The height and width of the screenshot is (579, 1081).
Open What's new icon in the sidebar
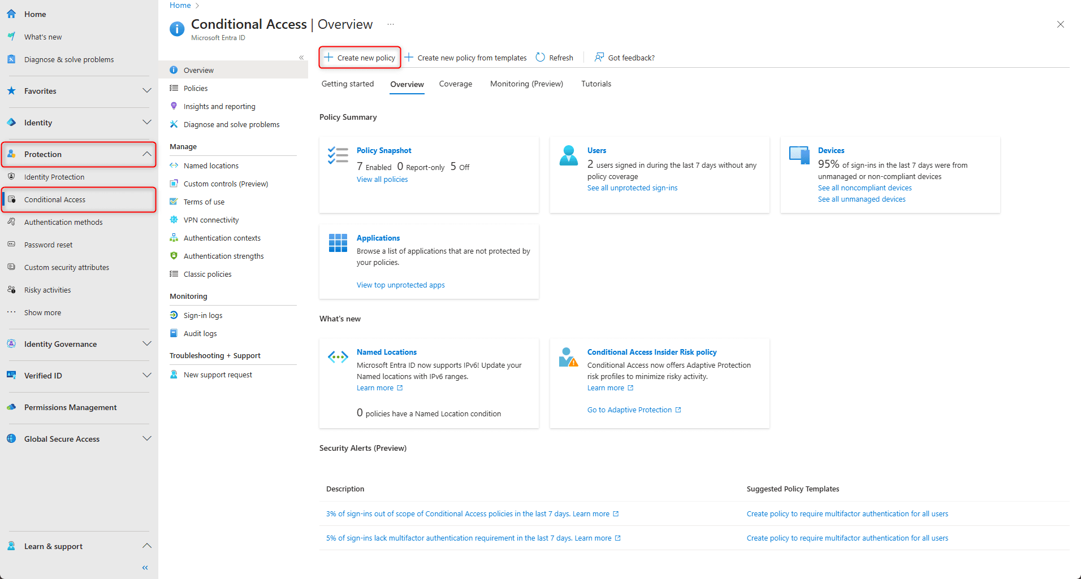(11, 37)
